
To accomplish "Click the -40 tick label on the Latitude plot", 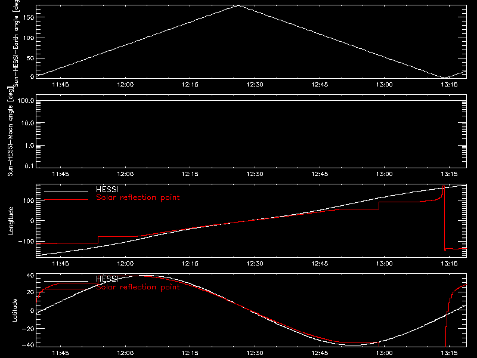I will point(28,345).
